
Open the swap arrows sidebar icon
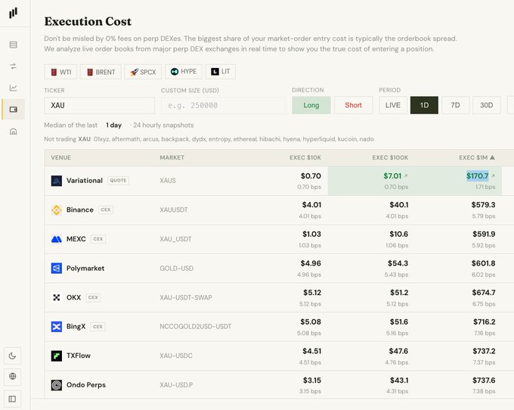(13, 67)
